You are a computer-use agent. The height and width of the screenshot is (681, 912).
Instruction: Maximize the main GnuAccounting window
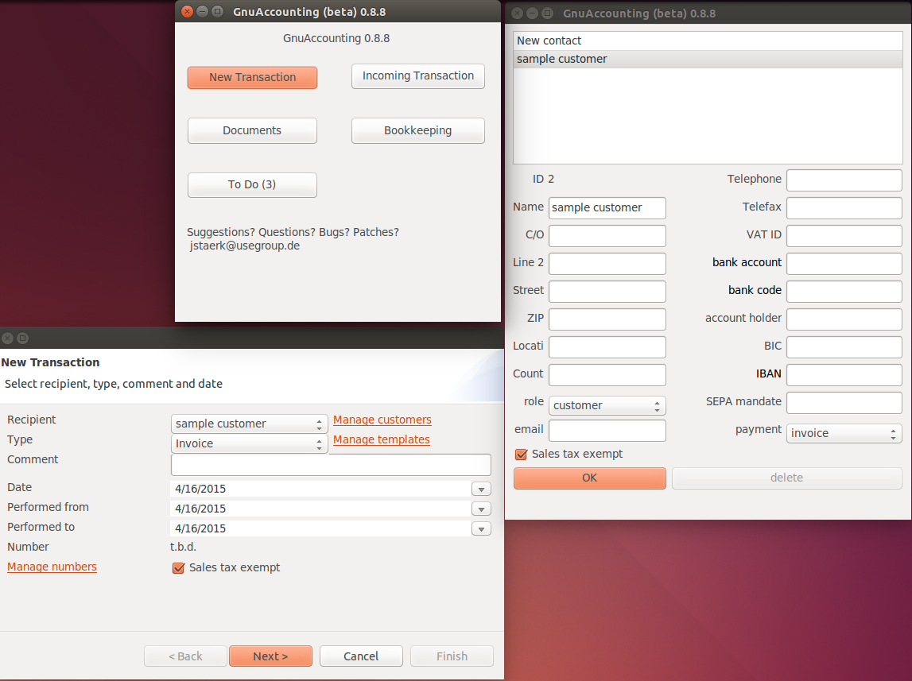point(218,12)
